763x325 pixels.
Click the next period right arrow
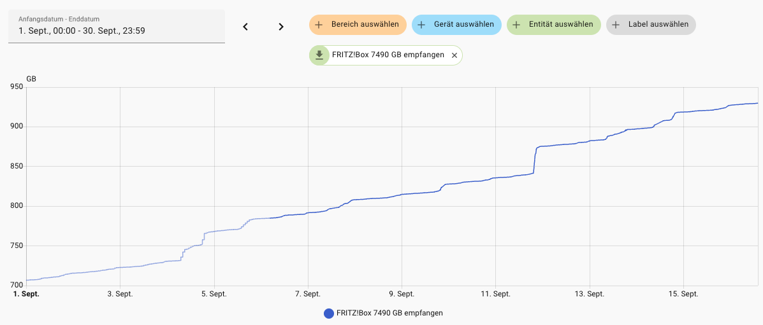pos(281,27)
